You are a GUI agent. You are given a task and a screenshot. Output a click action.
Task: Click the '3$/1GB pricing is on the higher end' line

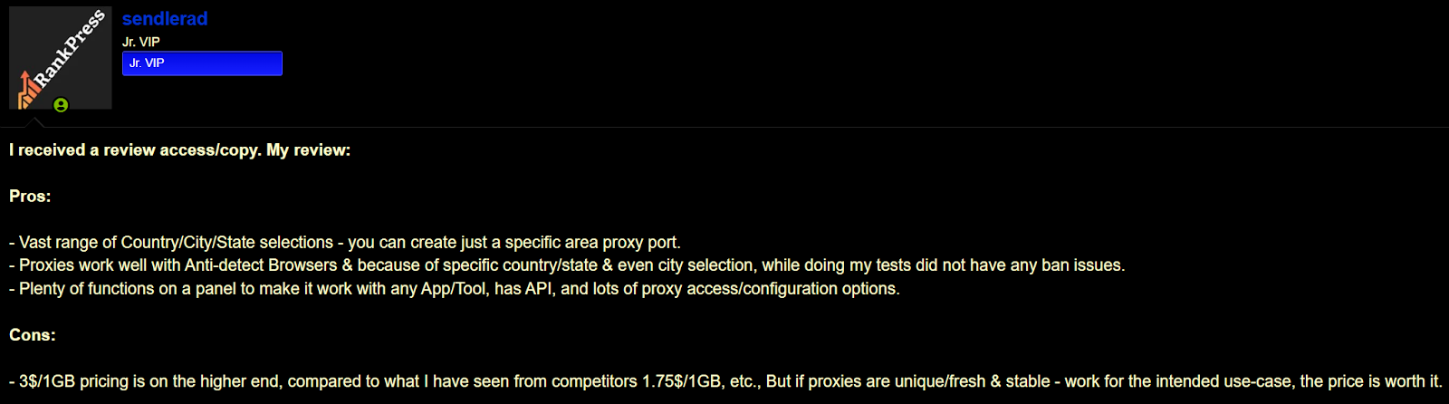(725, 381)
